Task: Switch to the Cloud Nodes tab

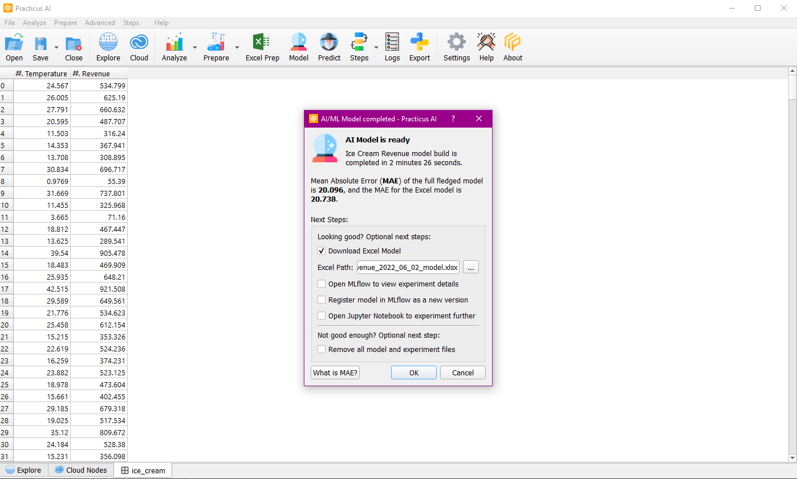Action: 80,470
